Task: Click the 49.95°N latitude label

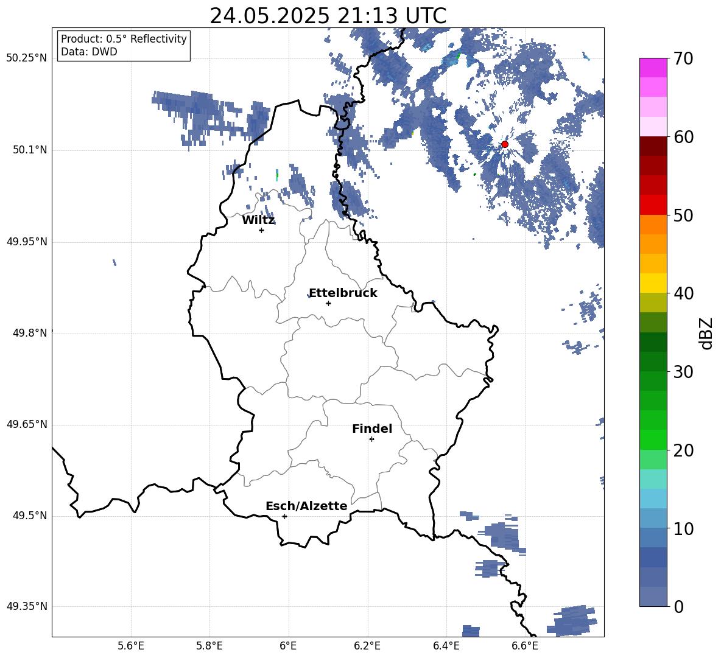Action: [27, 241]
